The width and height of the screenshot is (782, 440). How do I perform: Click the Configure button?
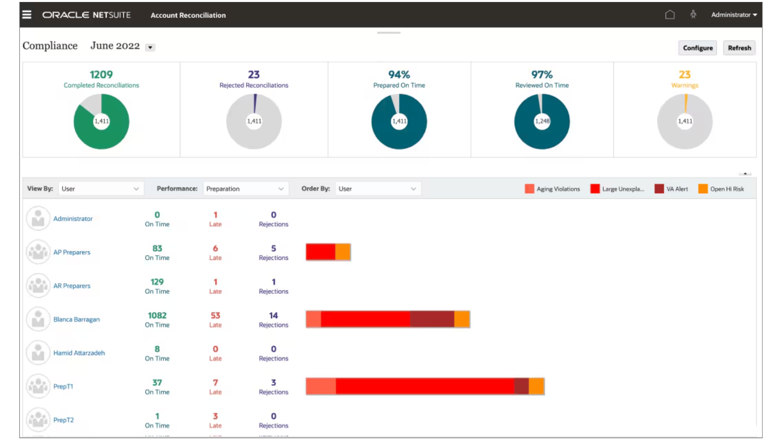tap(697, 48)
